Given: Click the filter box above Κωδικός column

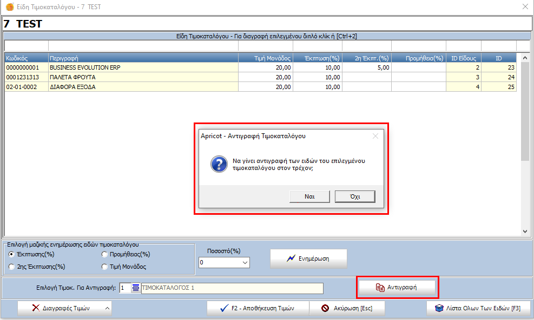Looking at the screenshot, I should click(27, 45).
